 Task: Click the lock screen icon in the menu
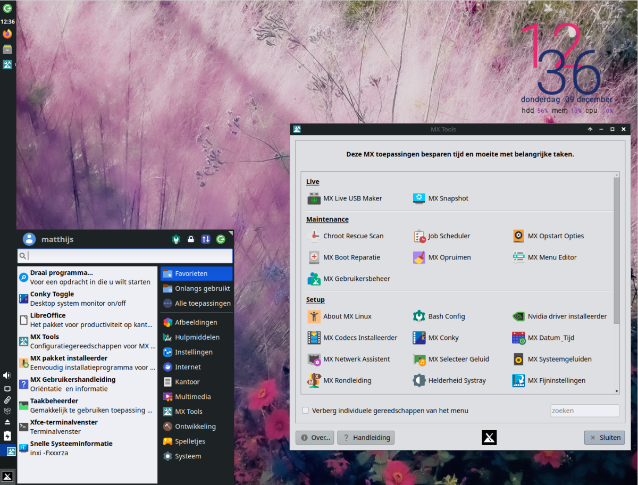(x=190, y=239)
